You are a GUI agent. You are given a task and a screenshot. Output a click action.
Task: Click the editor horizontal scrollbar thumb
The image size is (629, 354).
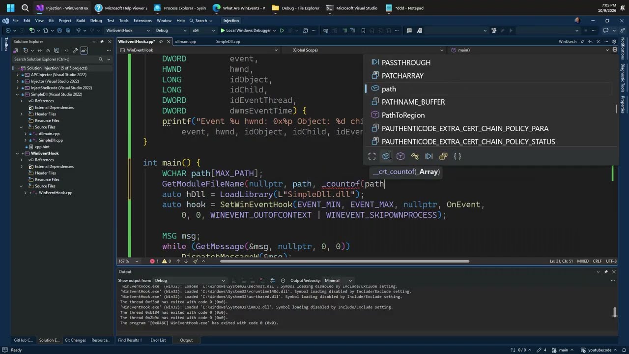click(x=344, y=261)
